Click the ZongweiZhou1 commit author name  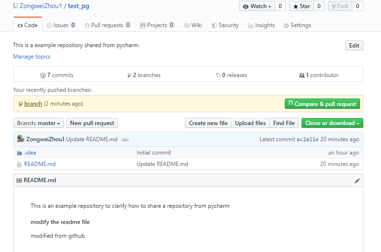click(45, 139)
